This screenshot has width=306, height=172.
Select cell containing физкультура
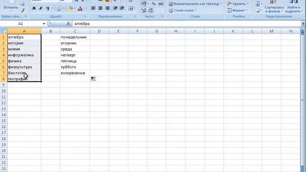click(24, 67)
